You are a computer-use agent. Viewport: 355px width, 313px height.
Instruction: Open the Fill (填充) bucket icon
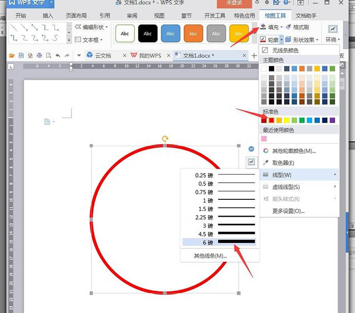263,27
